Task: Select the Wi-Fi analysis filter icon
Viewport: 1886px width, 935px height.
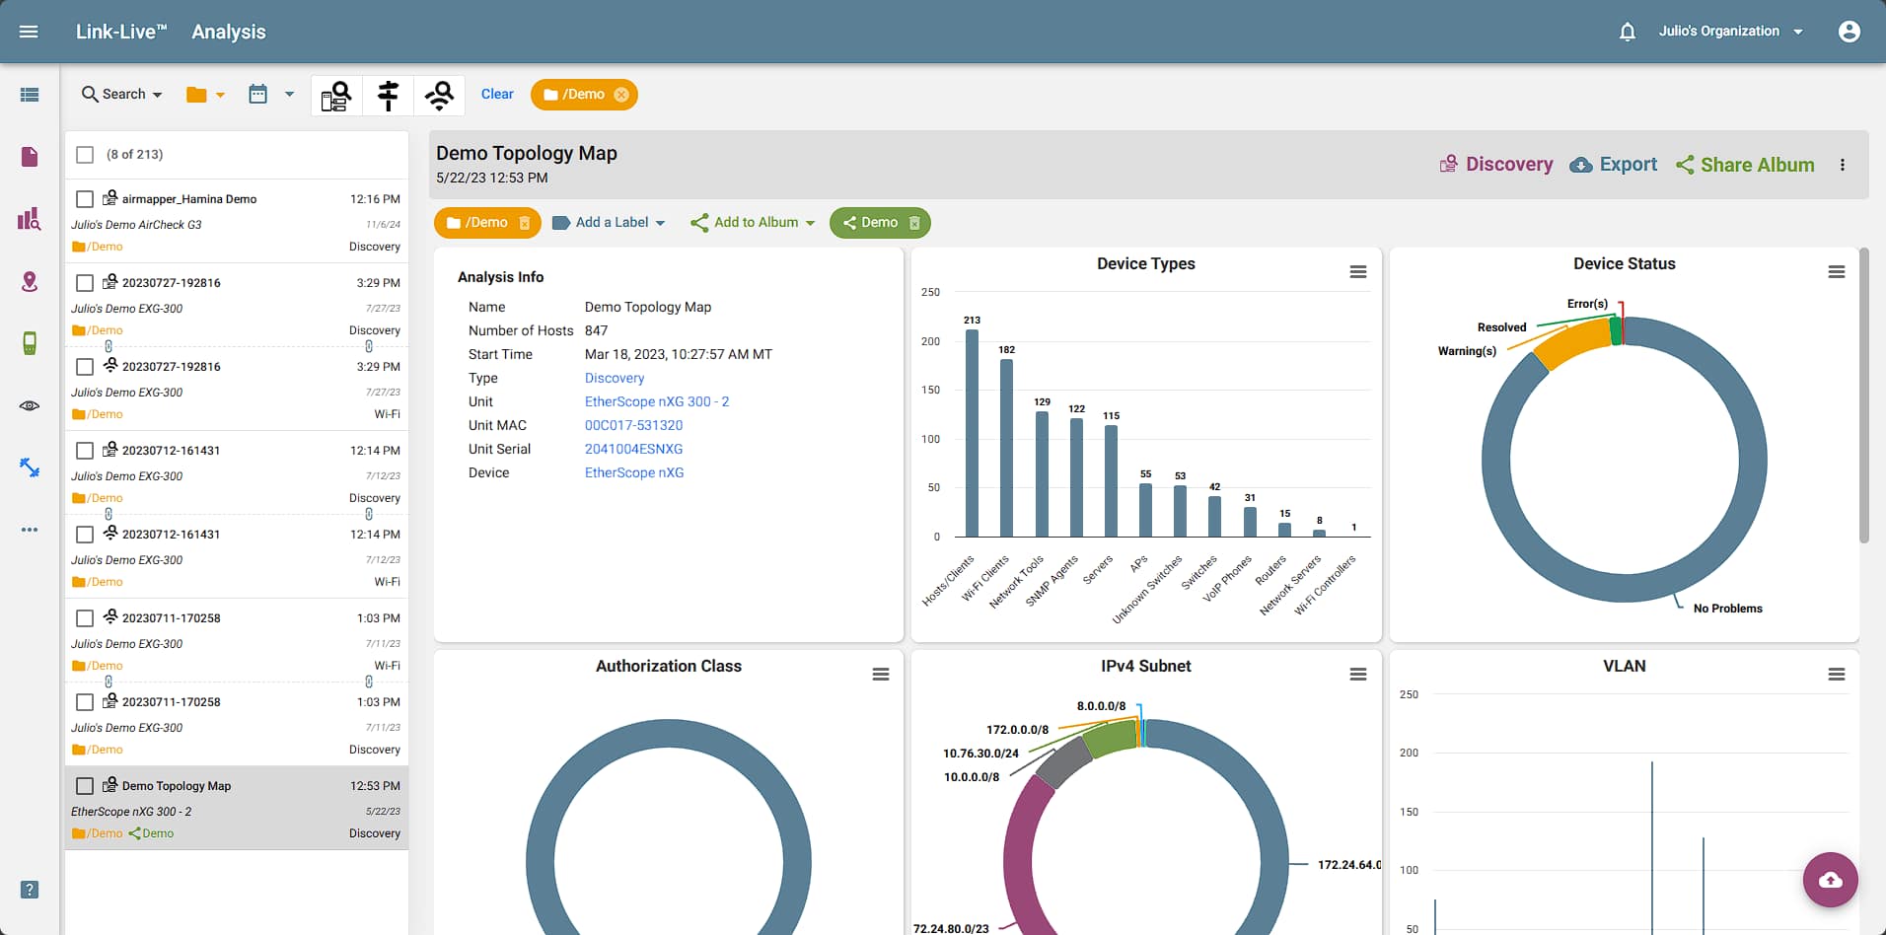Action: pos(438,95)
